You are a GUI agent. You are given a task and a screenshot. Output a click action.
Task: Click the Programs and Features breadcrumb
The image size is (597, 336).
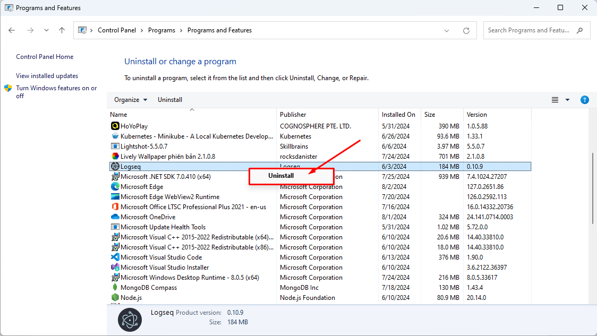220,30
